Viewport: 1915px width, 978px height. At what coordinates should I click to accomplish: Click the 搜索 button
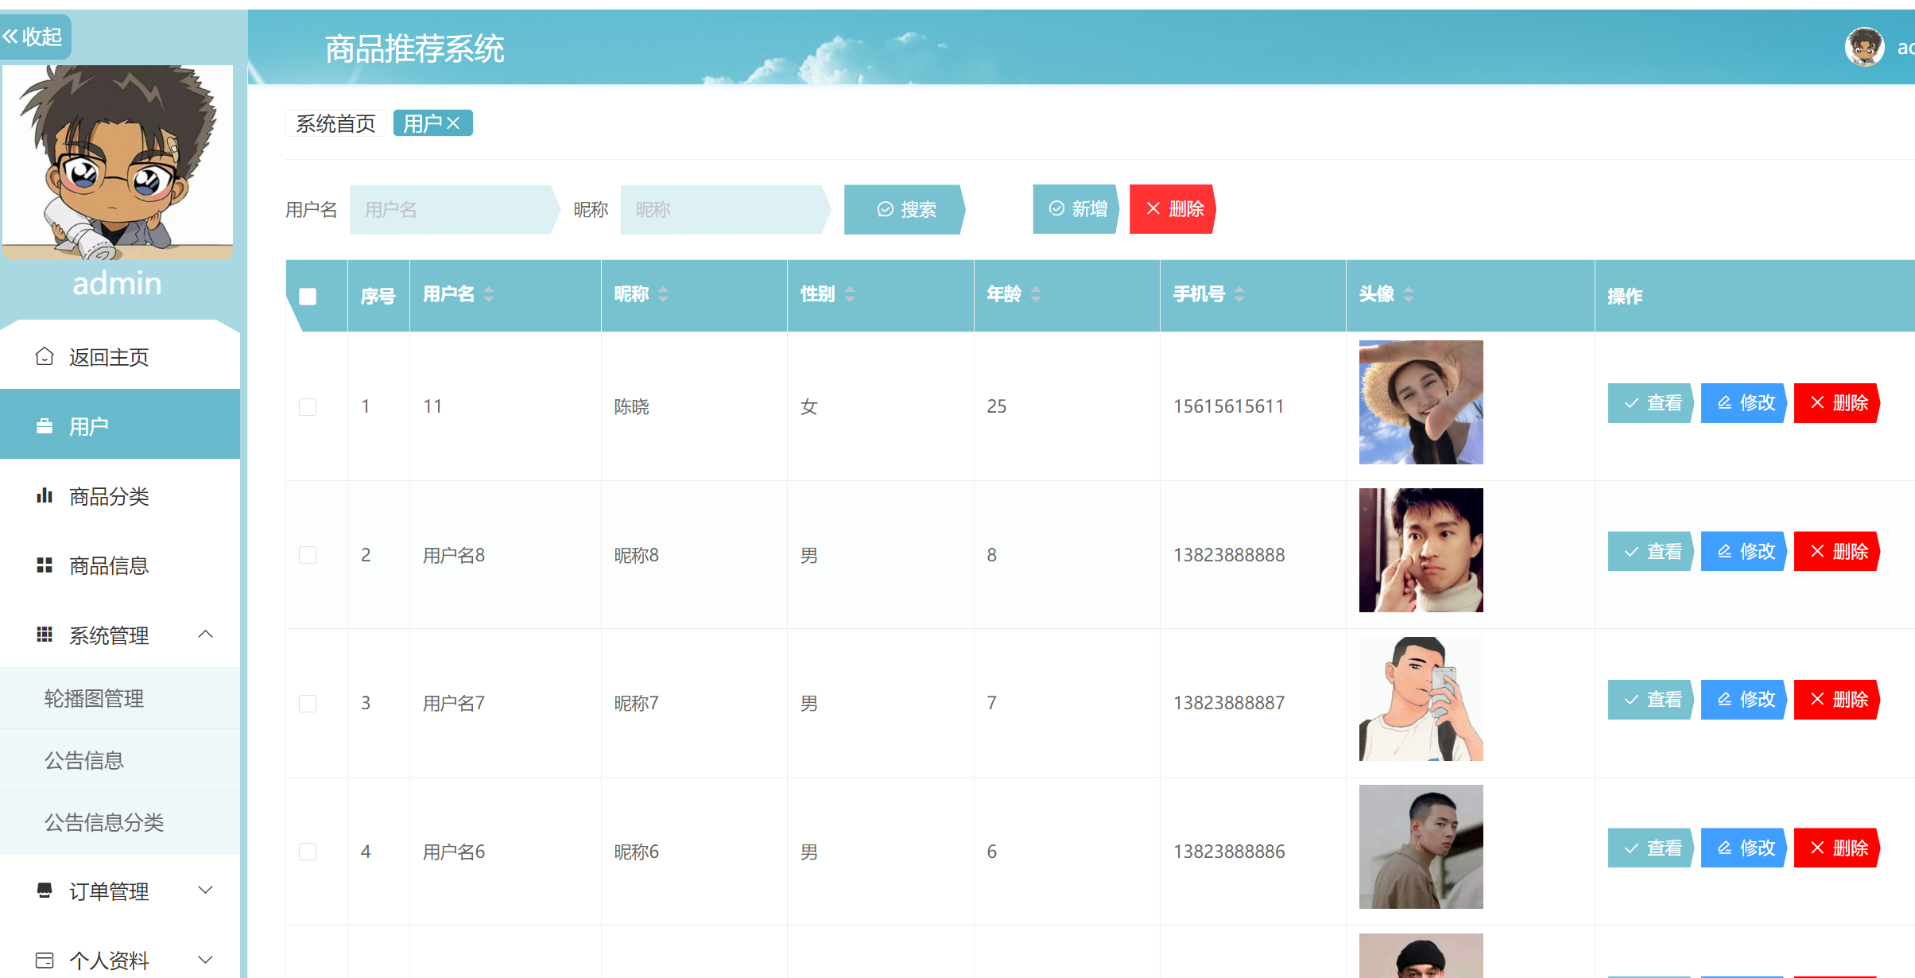[905, 209]
